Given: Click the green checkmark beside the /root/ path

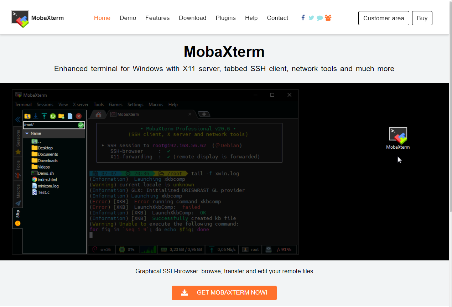Looking at the screenshot, I should coord(81,125).
